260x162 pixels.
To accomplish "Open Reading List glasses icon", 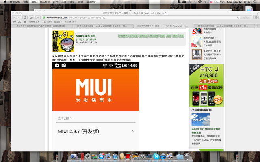I will (x=14, y=21).
